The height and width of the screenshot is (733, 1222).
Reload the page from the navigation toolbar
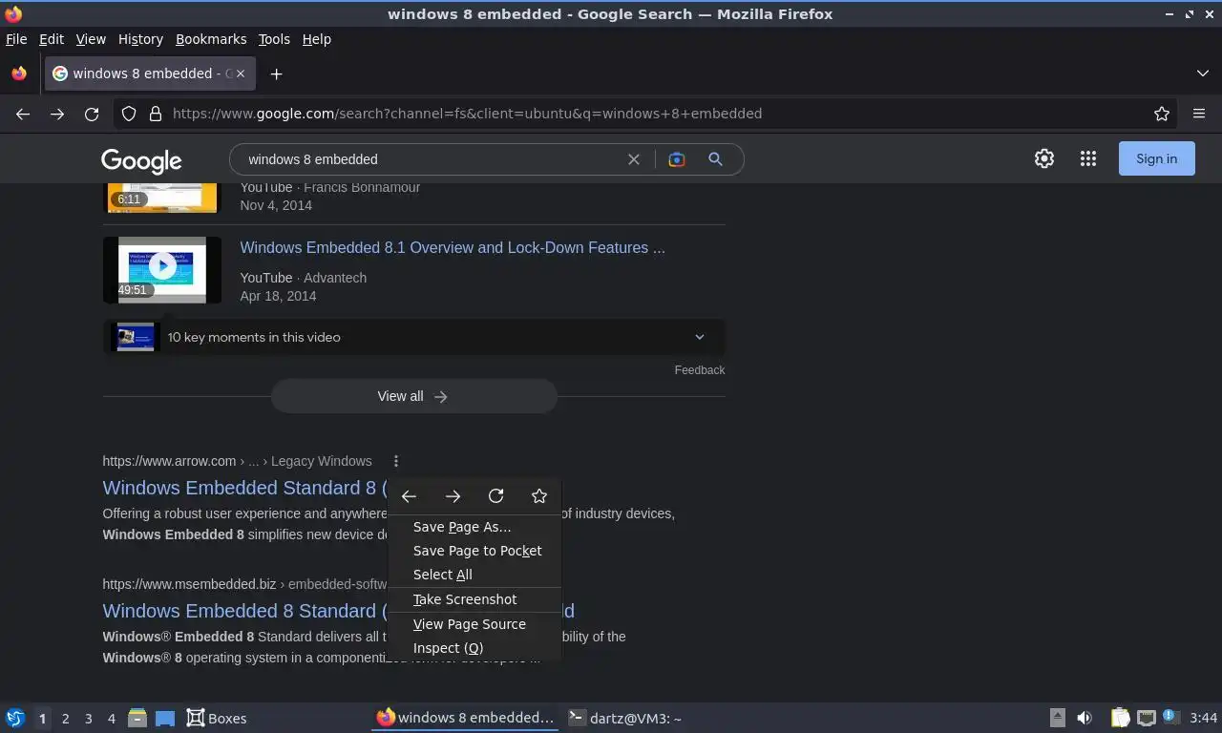tap(92, 114)
